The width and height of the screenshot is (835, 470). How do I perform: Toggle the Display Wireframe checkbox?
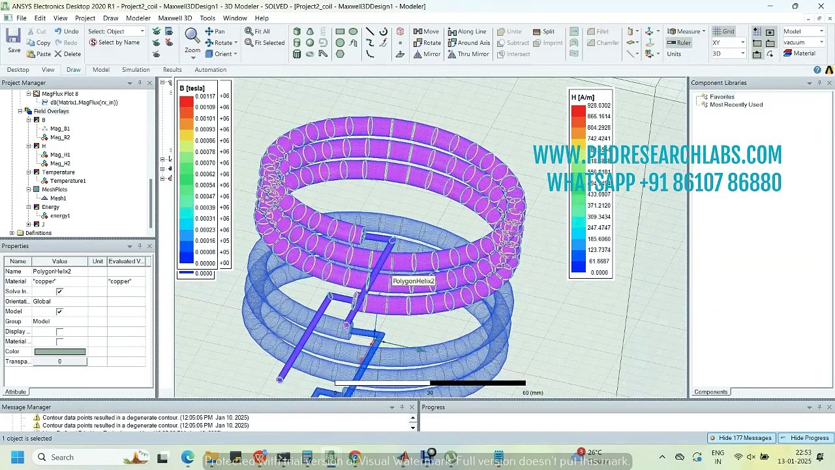(x=59, y=332)
